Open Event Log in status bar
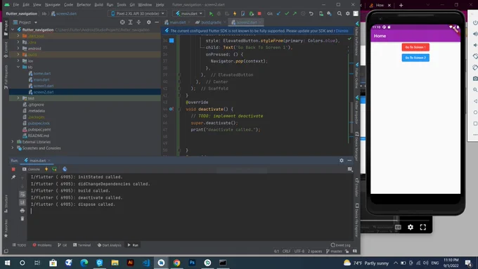The height and width of the screenshot is (269, 478). click(x=340, y=245)
